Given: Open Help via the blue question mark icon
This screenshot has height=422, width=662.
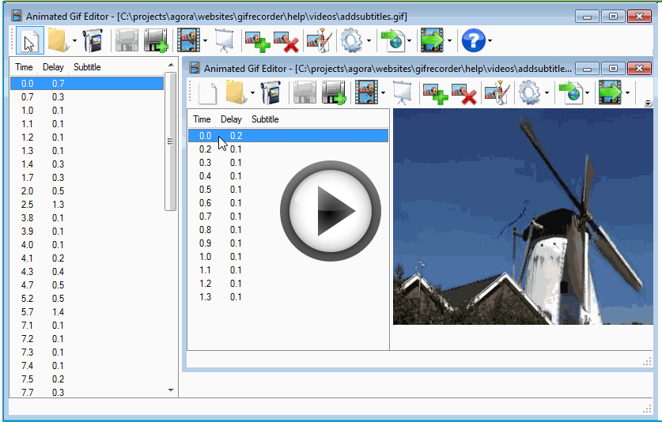Looking at the screenshot, I should tap(473, 41).
